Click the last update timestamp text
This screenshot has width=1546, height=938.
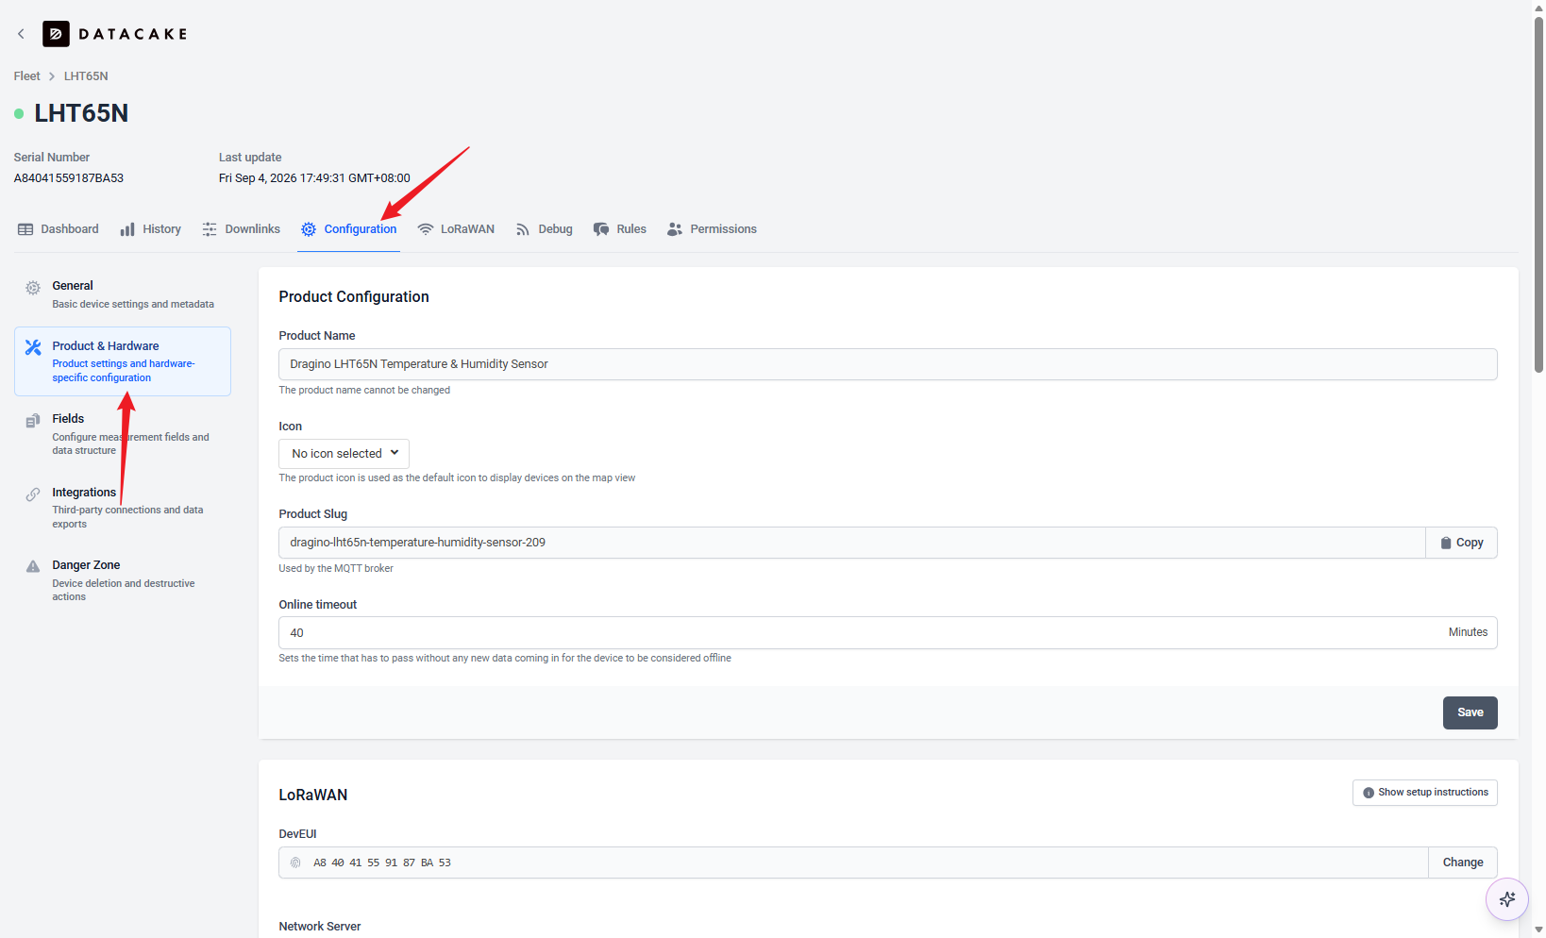[x=314, y=178]
